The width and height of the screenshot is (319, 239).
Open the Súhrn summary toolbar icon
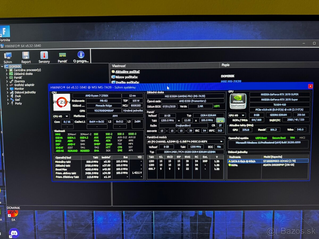coord(8,56)
